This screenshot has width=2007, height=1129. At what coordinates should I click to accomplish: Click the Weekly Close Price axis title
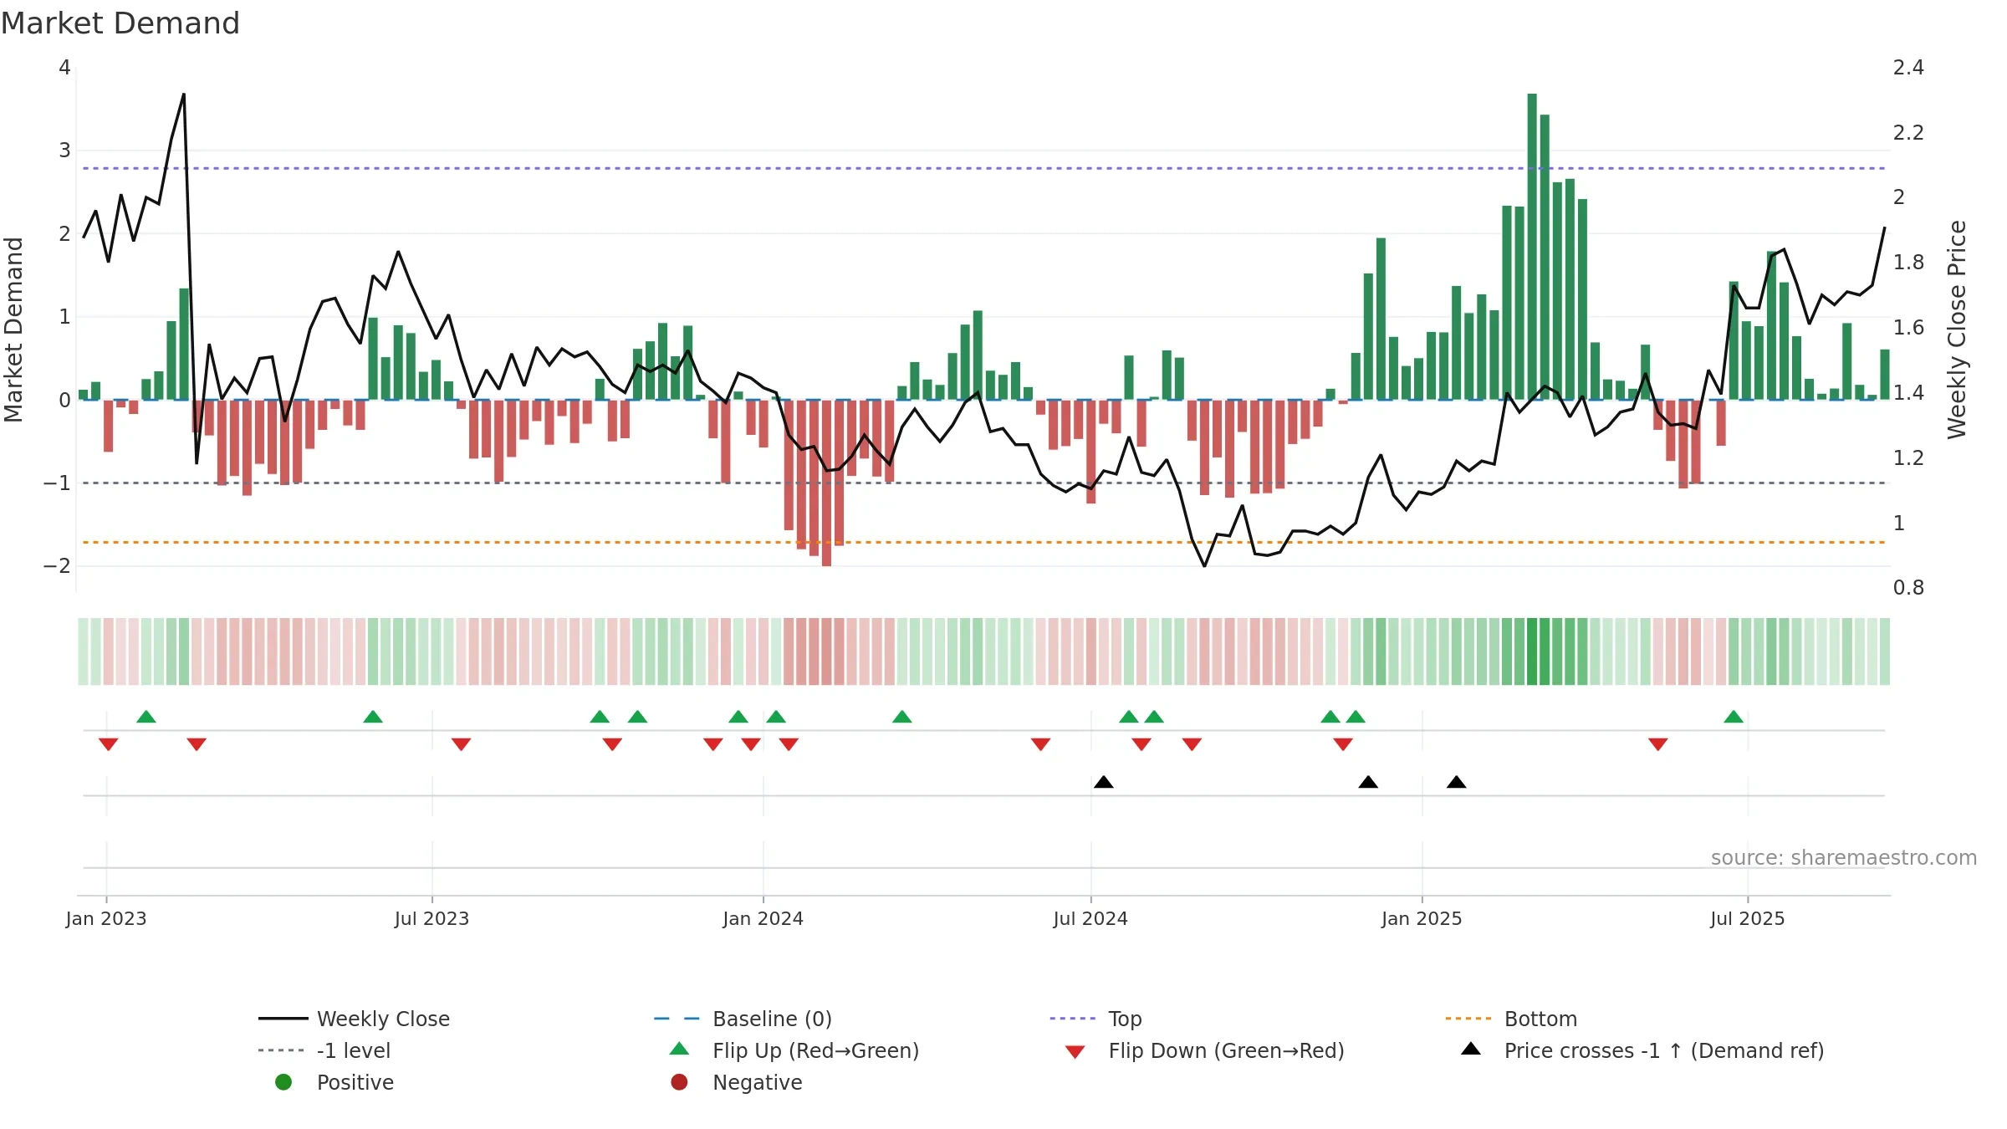[1957, 330]
